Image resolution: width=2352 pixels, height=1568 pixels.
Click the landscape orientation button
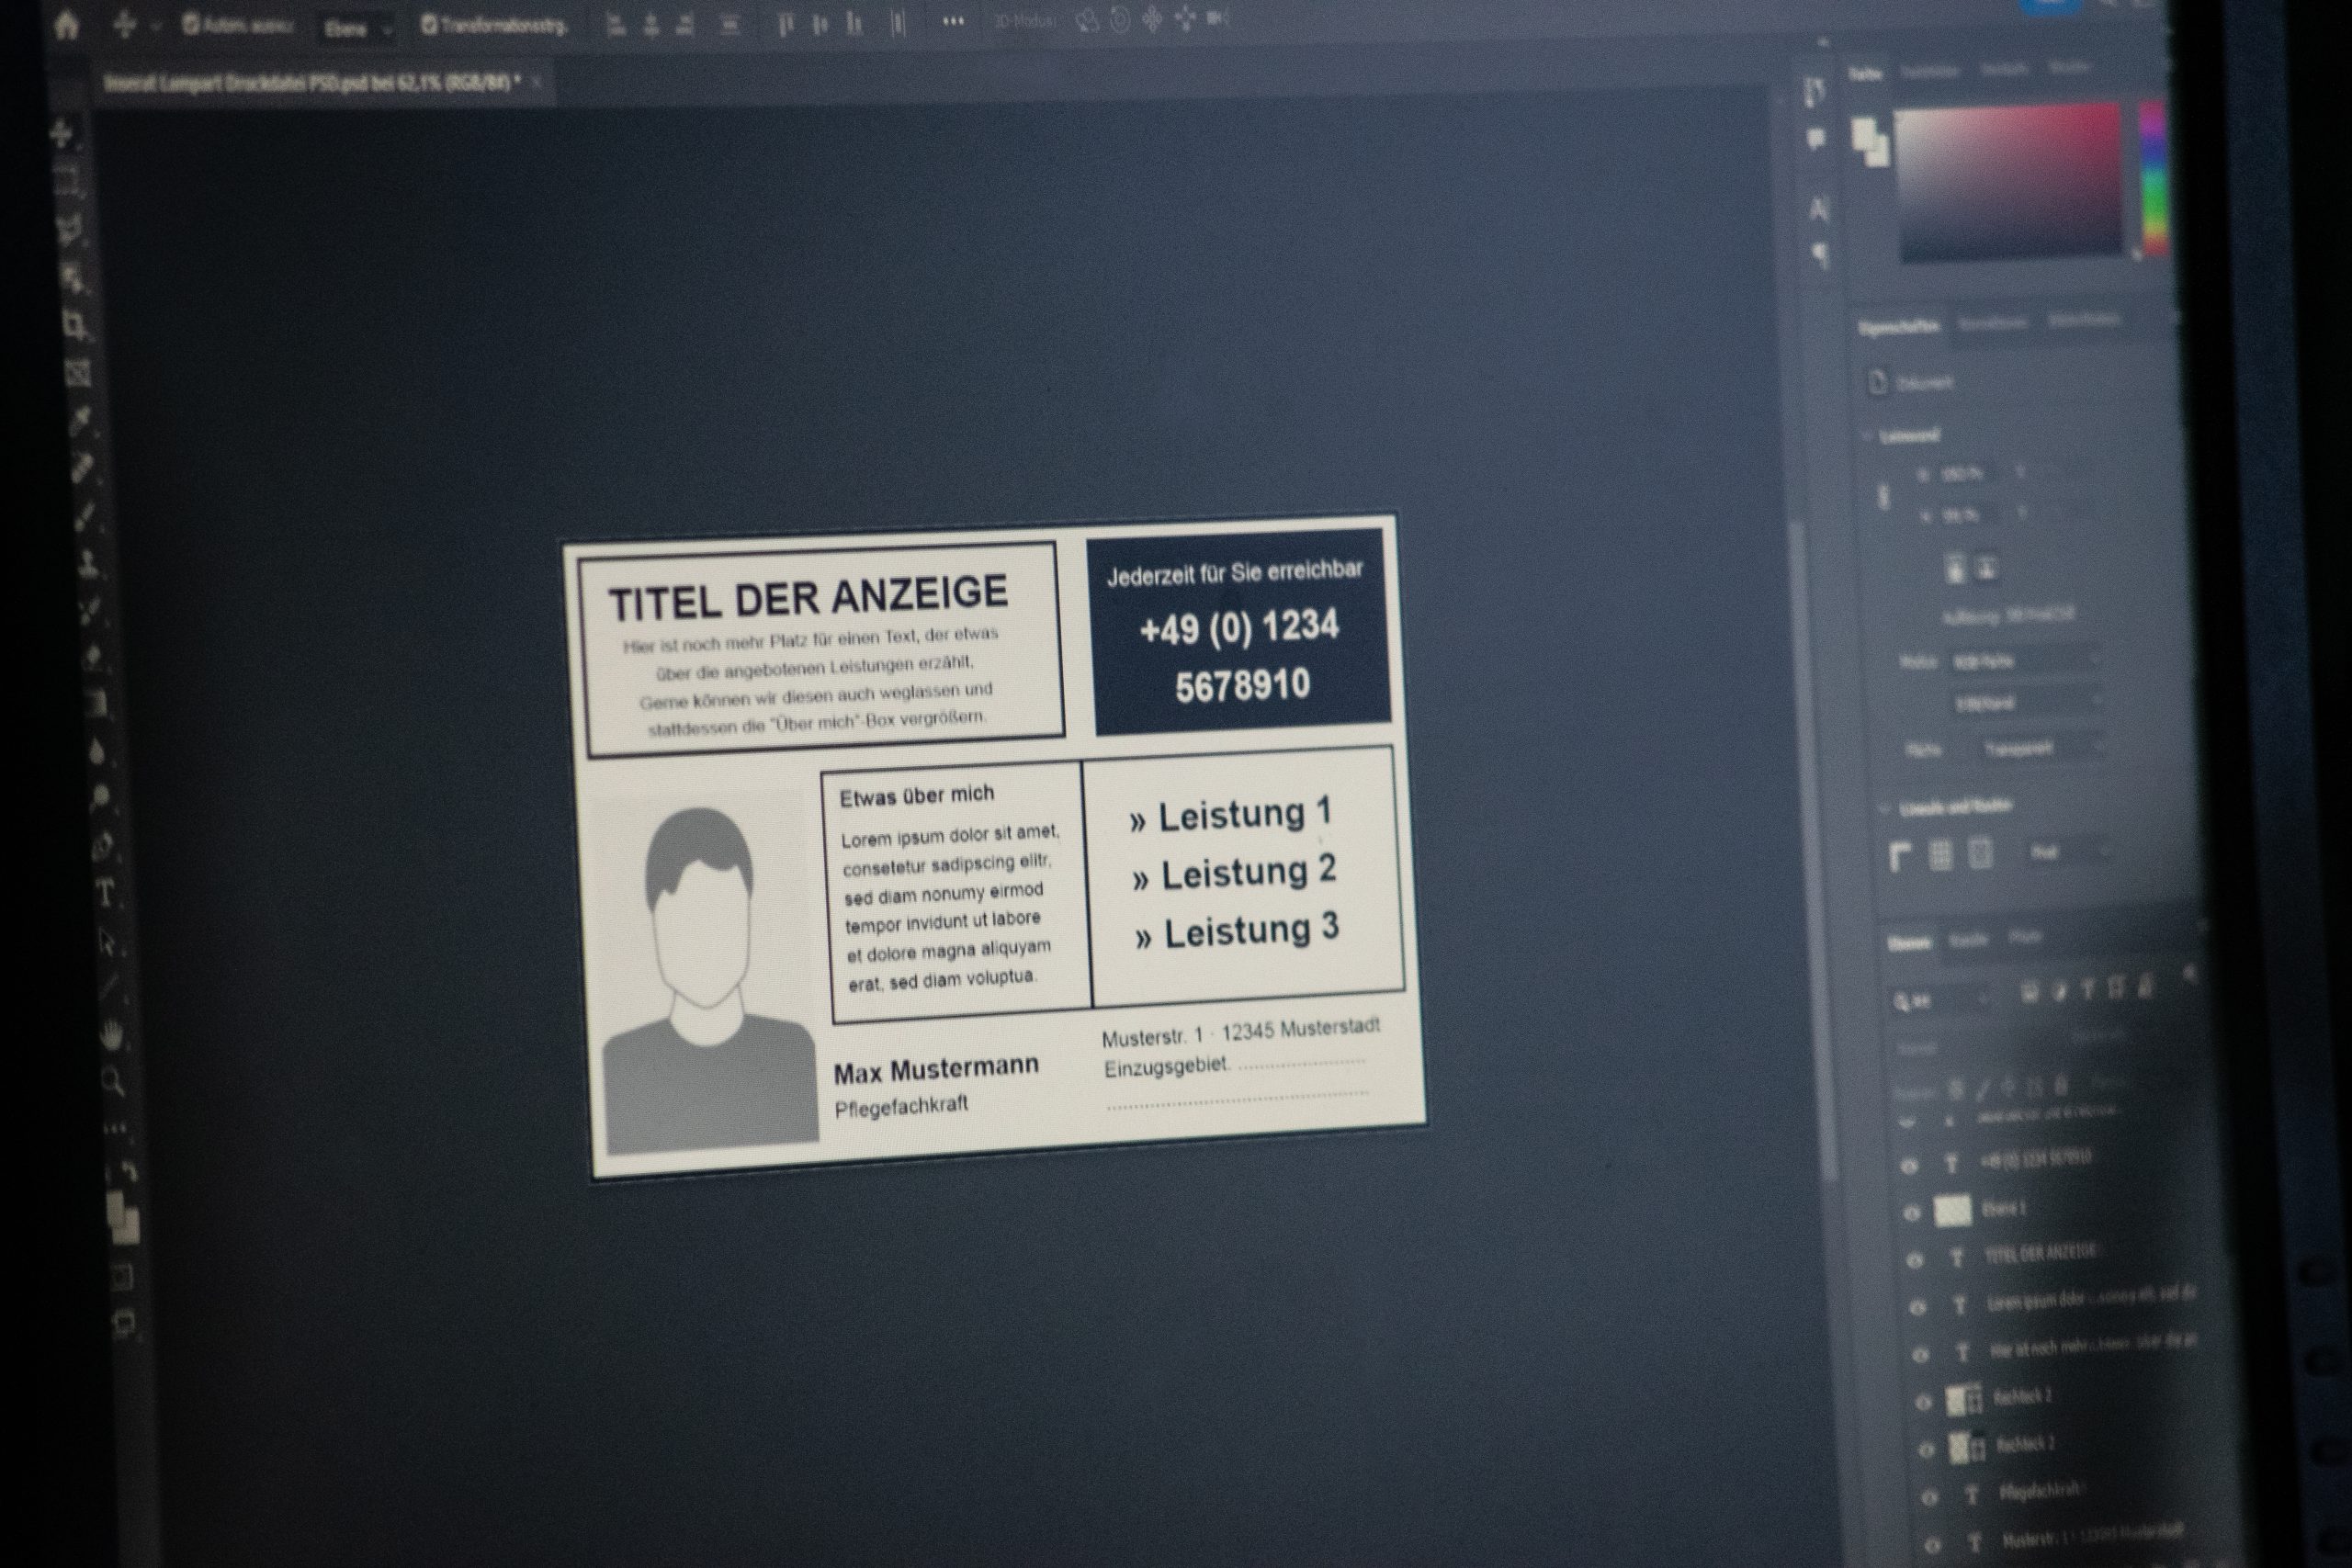[1987, 569]
